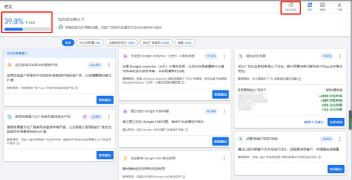Click the +17.2% score badge

point(211,56)
